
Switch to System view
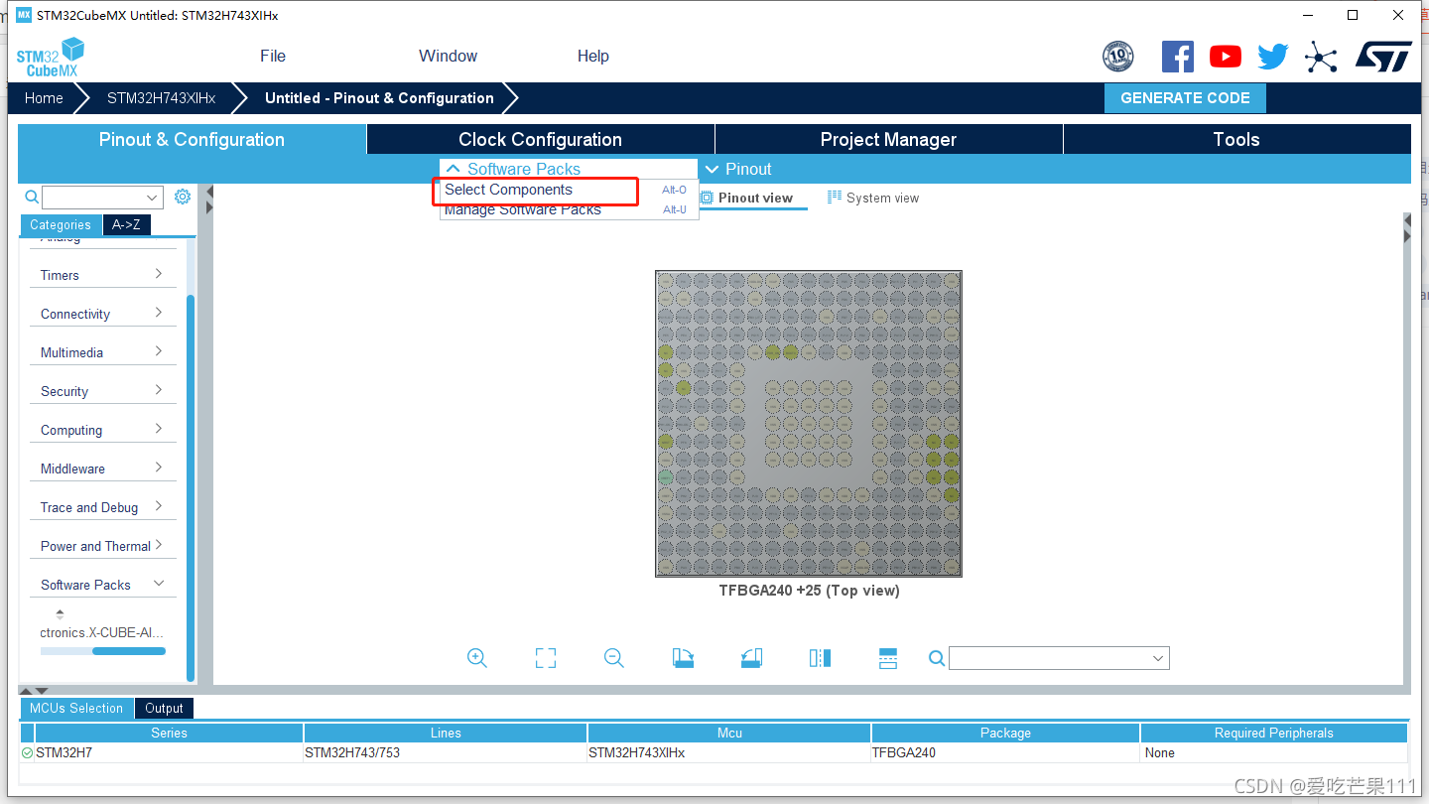(873, 198)
